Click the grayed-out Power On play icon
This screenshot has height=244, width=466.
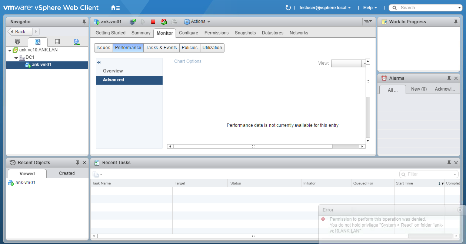[143, 22]
